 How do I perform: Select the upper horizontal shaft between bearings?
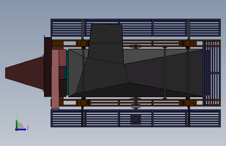[136, 43]
